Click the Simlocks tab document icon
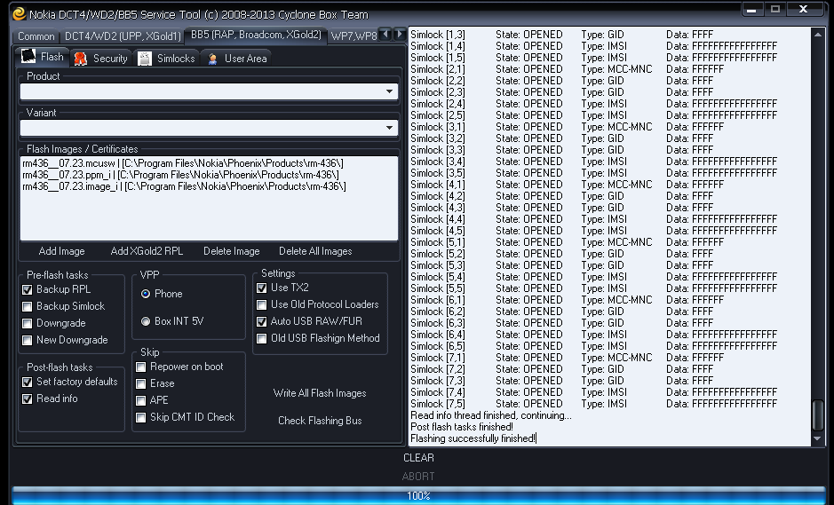 (x=145, y=58)
